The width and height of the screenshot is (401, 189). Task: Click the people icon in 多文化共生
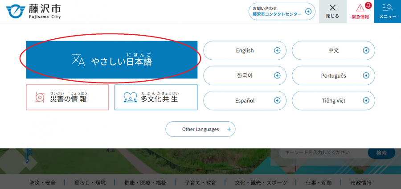[131, 98]
